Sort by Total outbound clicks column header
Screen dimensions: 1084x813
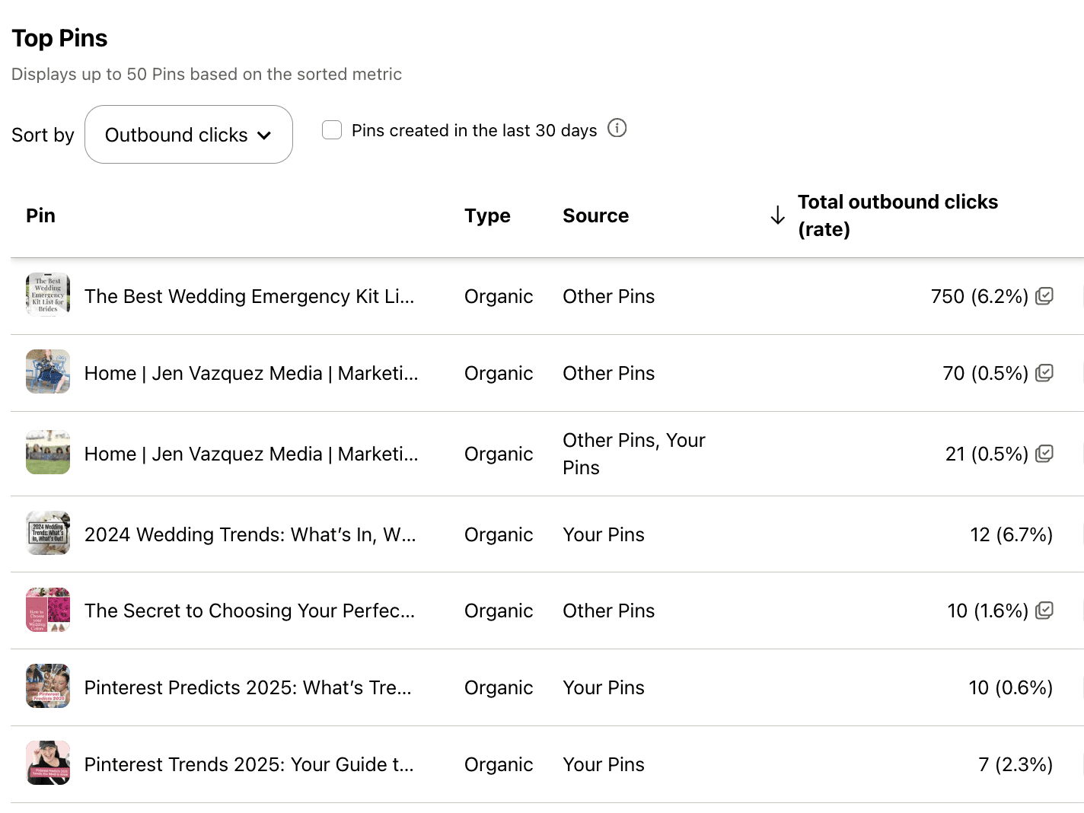(898, 215)
